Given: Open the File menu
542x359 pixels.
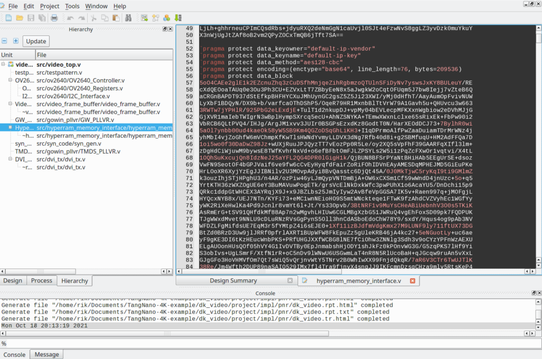Looking at the screenshot, I should [x=13, y=6].
